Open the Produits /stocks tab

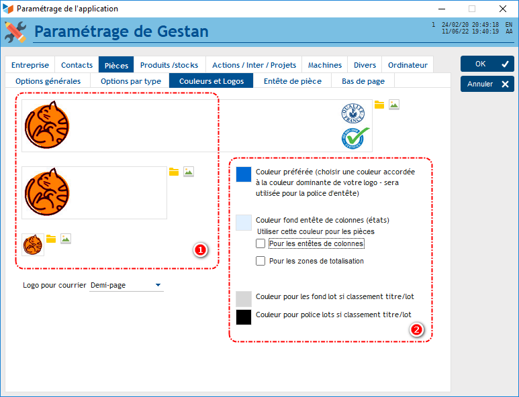[x=169, y=65]
